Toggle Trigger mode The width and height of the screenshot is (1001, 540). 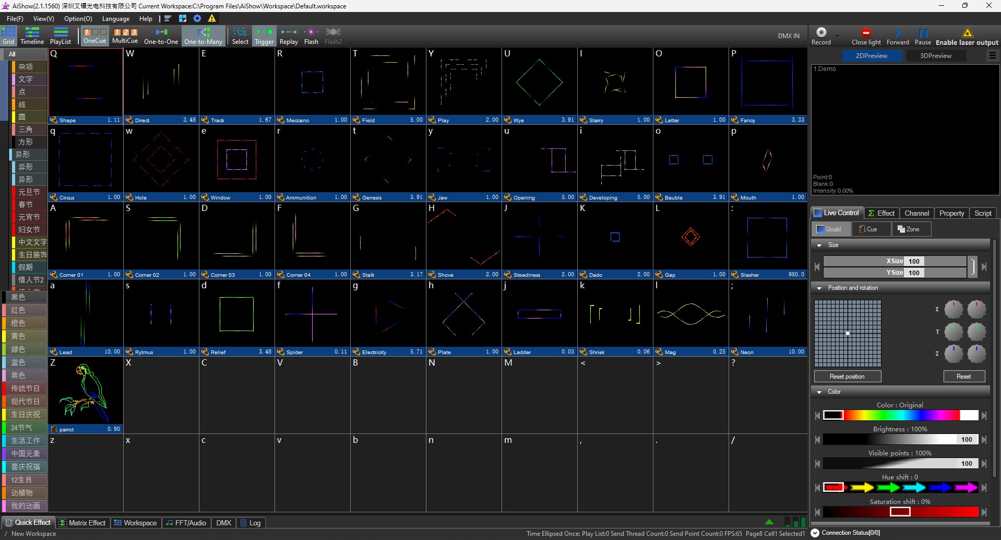[x=264, y=36]
